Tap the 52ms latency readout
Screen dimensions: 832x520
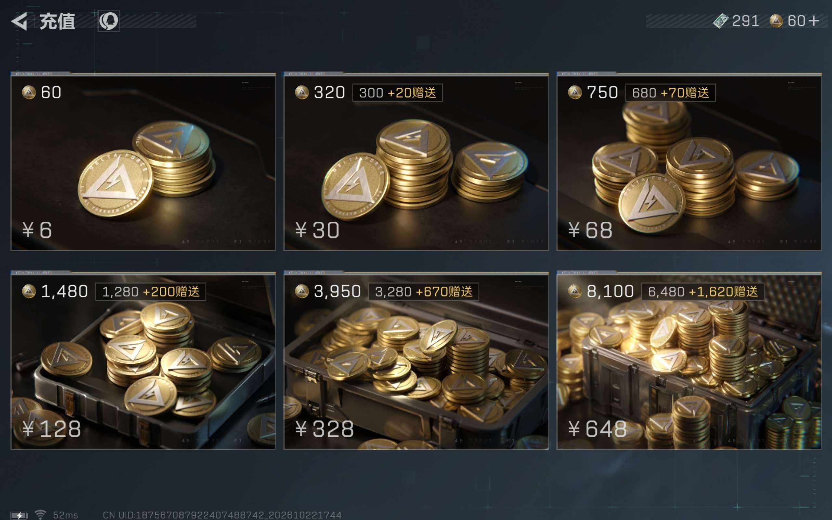(x=65, y=515)
